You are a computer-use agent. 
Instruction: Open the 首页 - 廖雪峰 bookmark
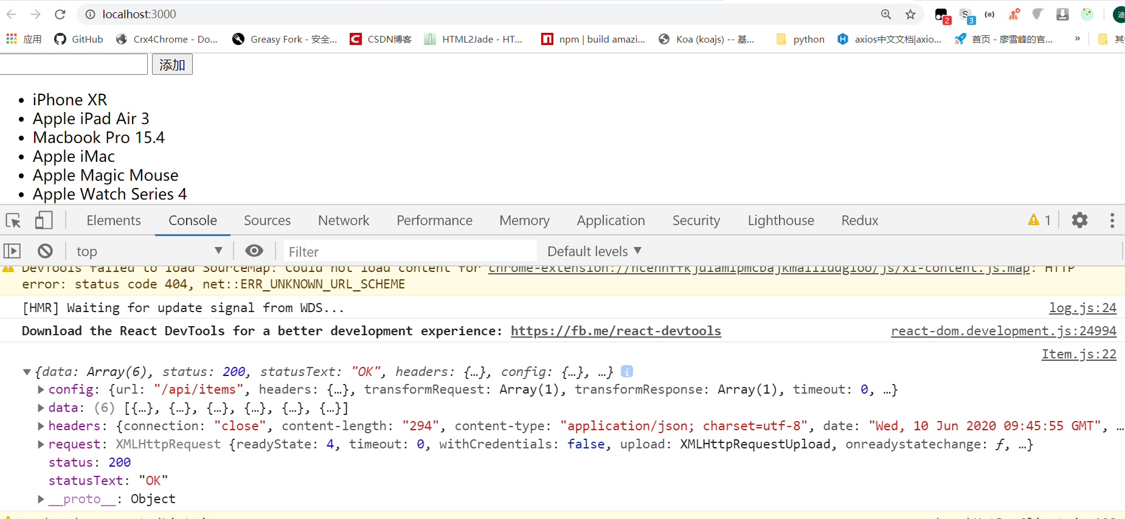click(1003, 39)
